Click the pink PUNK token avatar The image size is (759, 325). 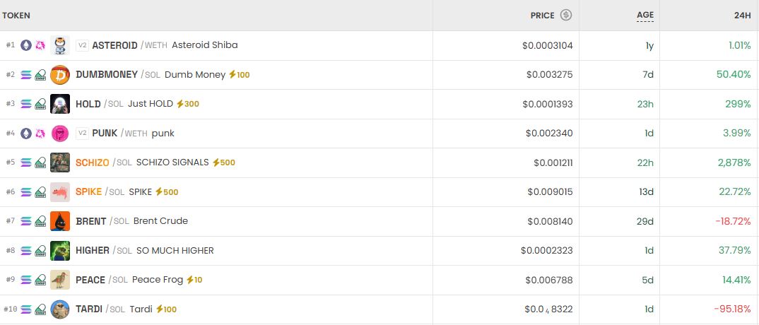pos(60,133)
